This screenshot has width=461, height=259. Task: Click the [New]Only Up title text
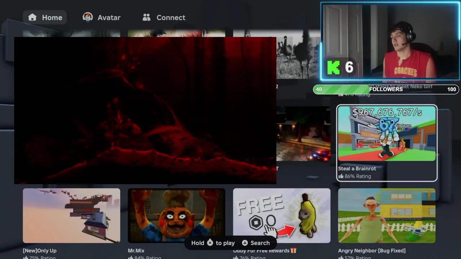click(40, 250)
